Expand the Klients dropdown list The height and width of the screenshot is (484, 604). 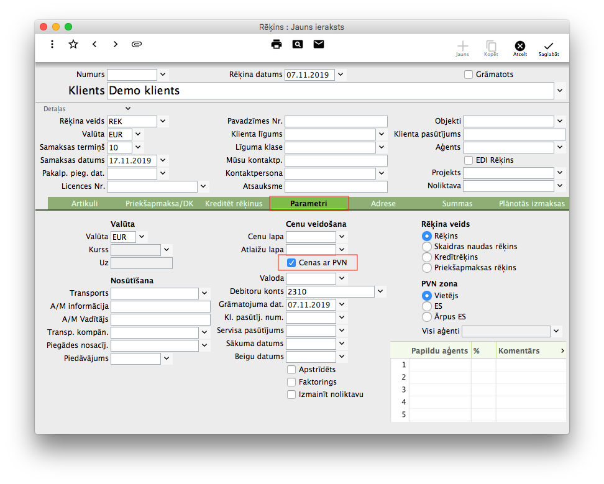[560, 91]
